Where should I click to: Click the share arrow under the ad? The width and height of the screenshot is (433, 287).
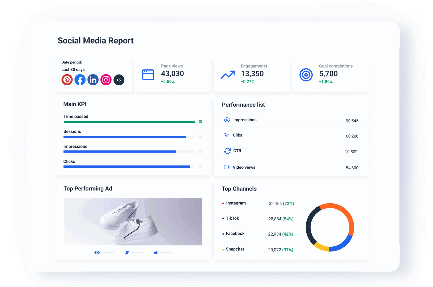click(127, 252)
